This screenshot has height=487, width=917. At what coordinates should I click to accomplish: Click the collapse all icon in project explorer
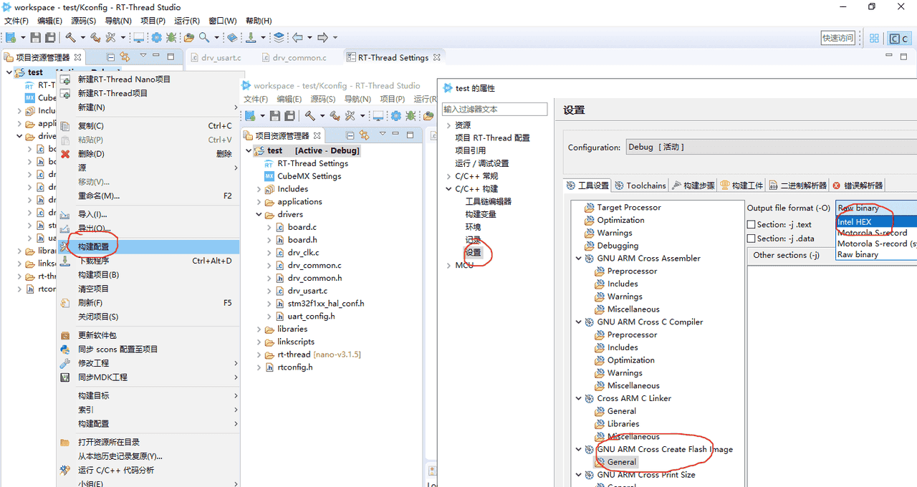(x=110, y=57)
